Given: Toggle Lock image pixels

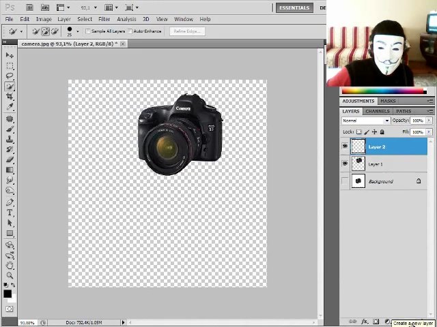Looking at the screenshot, I should (367, 131).
